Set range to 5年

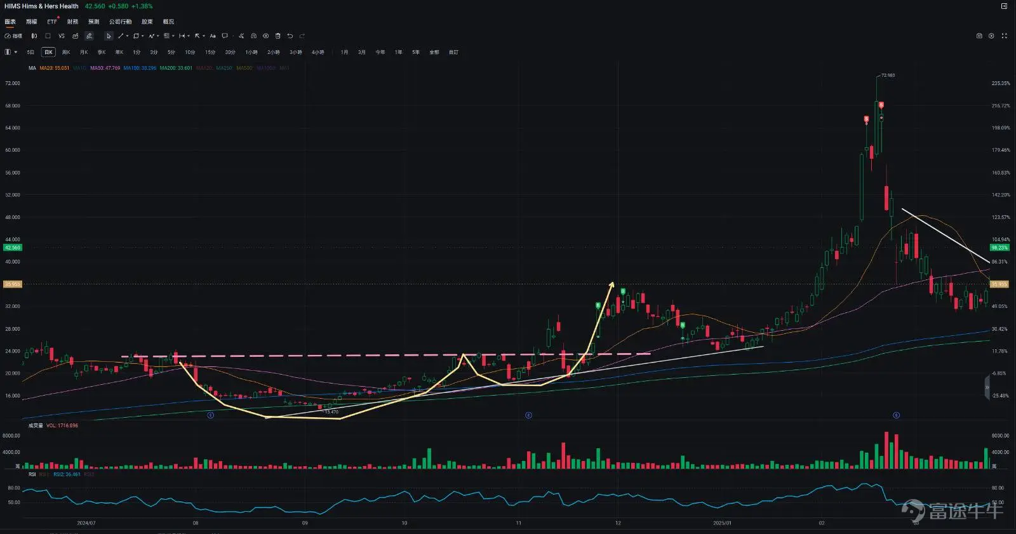[x=416, y=52]
